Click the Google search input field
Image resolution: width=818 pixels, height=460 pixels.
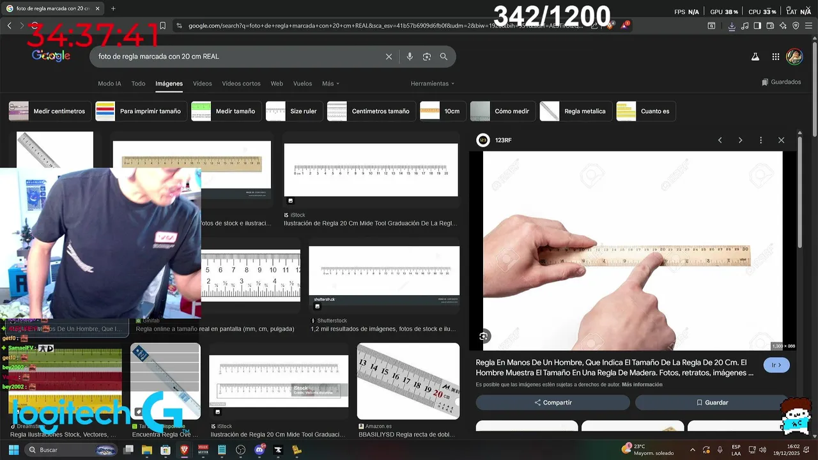point(236,57)
